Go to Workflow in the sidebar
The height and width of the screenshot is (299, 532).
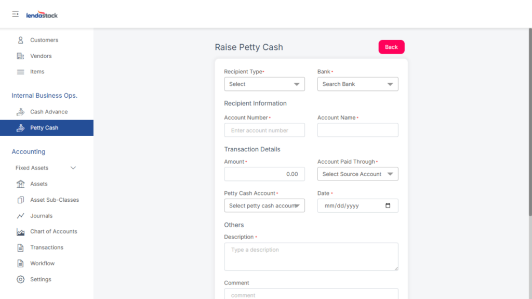[x=42, y=264]
